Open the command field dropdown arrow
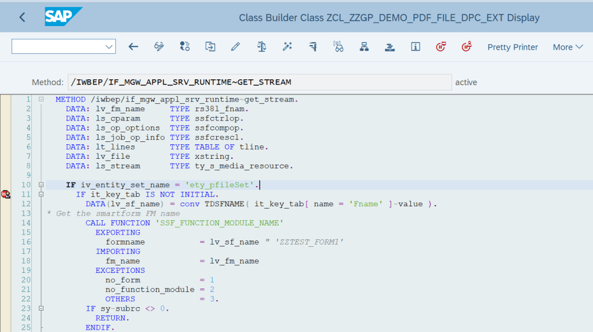 coord(109,47)
